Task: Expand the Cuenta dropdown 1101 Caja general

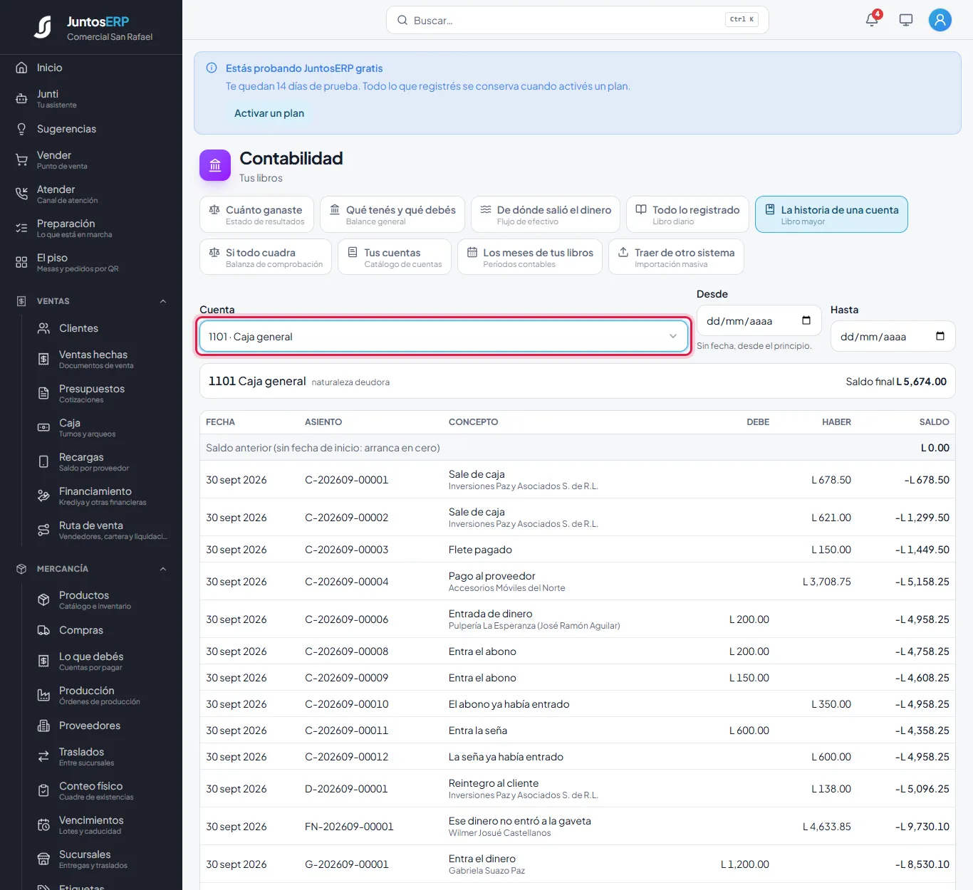Action: click(444, 337)
